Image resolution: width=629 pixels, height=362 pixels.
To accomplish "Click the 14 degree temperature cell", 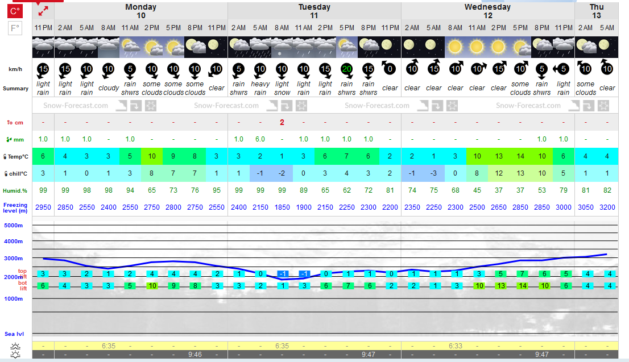I will pos(520,156).
